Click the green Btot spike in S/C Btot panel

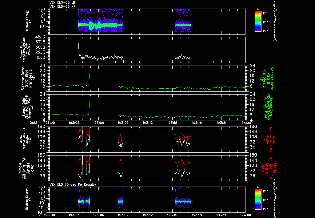pyautogui.click(x=89, y=79)
